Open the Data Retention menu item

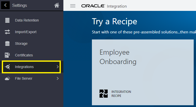point(27,20)
